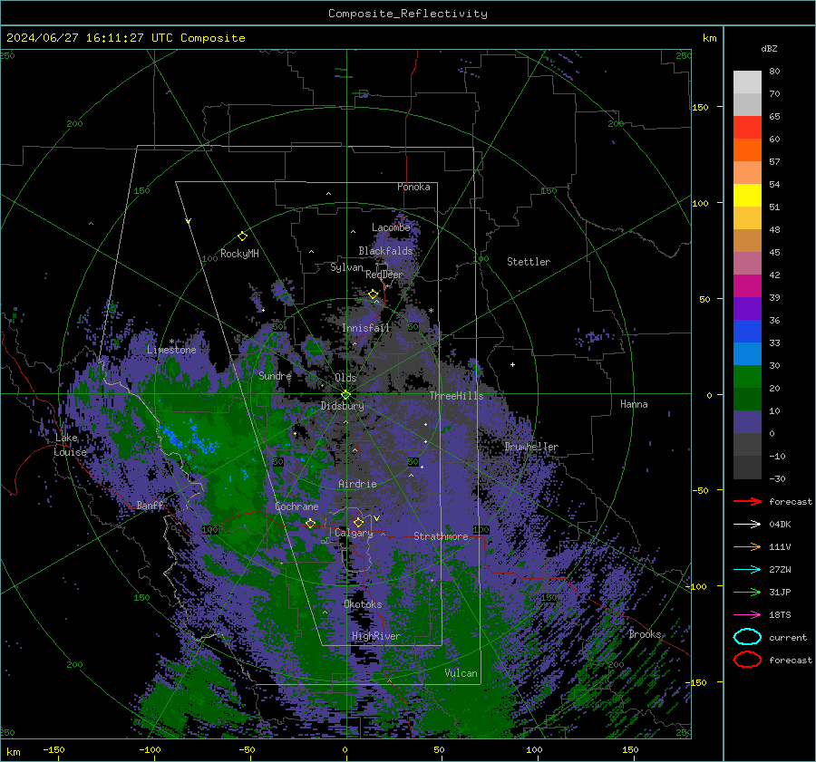Click the 2024/06/27 16:11:27 UTC timestamp

coord(125,38)
